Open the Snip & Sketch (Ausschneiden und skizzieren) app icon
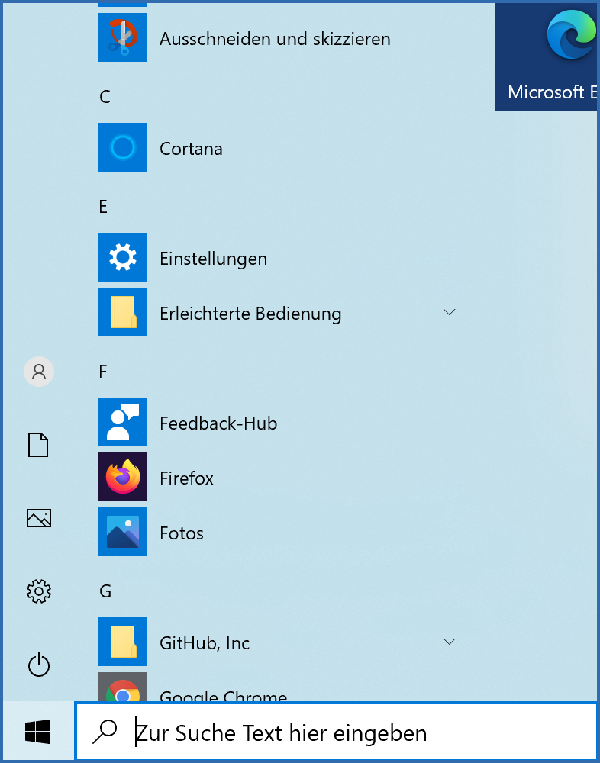This screenshot has height=763, width=600. pyautogui.click(x=123, y=38)
